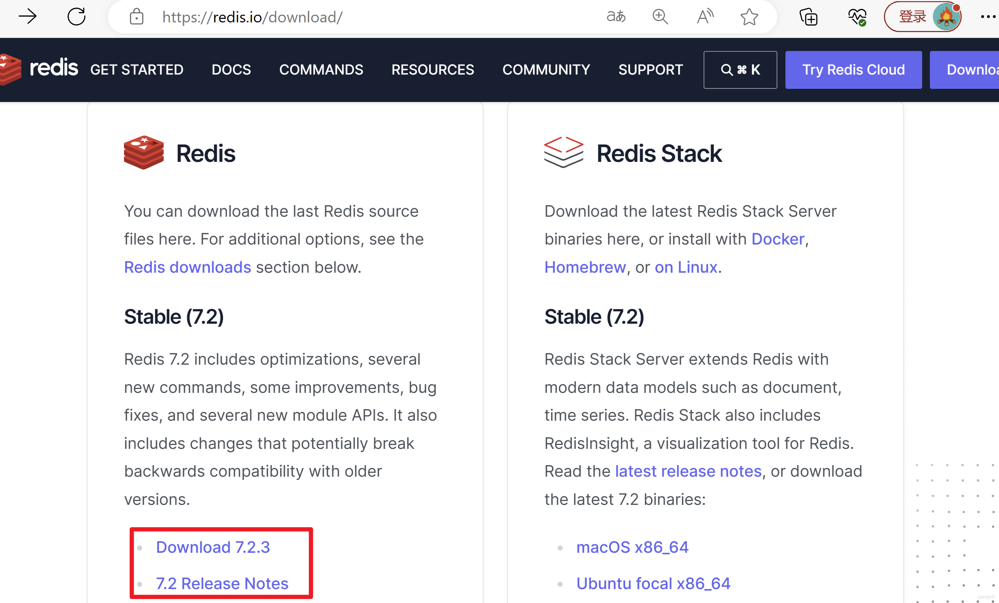Download Ubuntu focal x86_64 binary

click(x=653, y=584)
